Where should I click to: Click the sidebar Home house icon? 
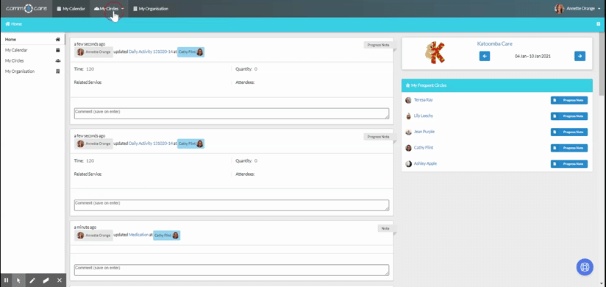coord(58,40)
